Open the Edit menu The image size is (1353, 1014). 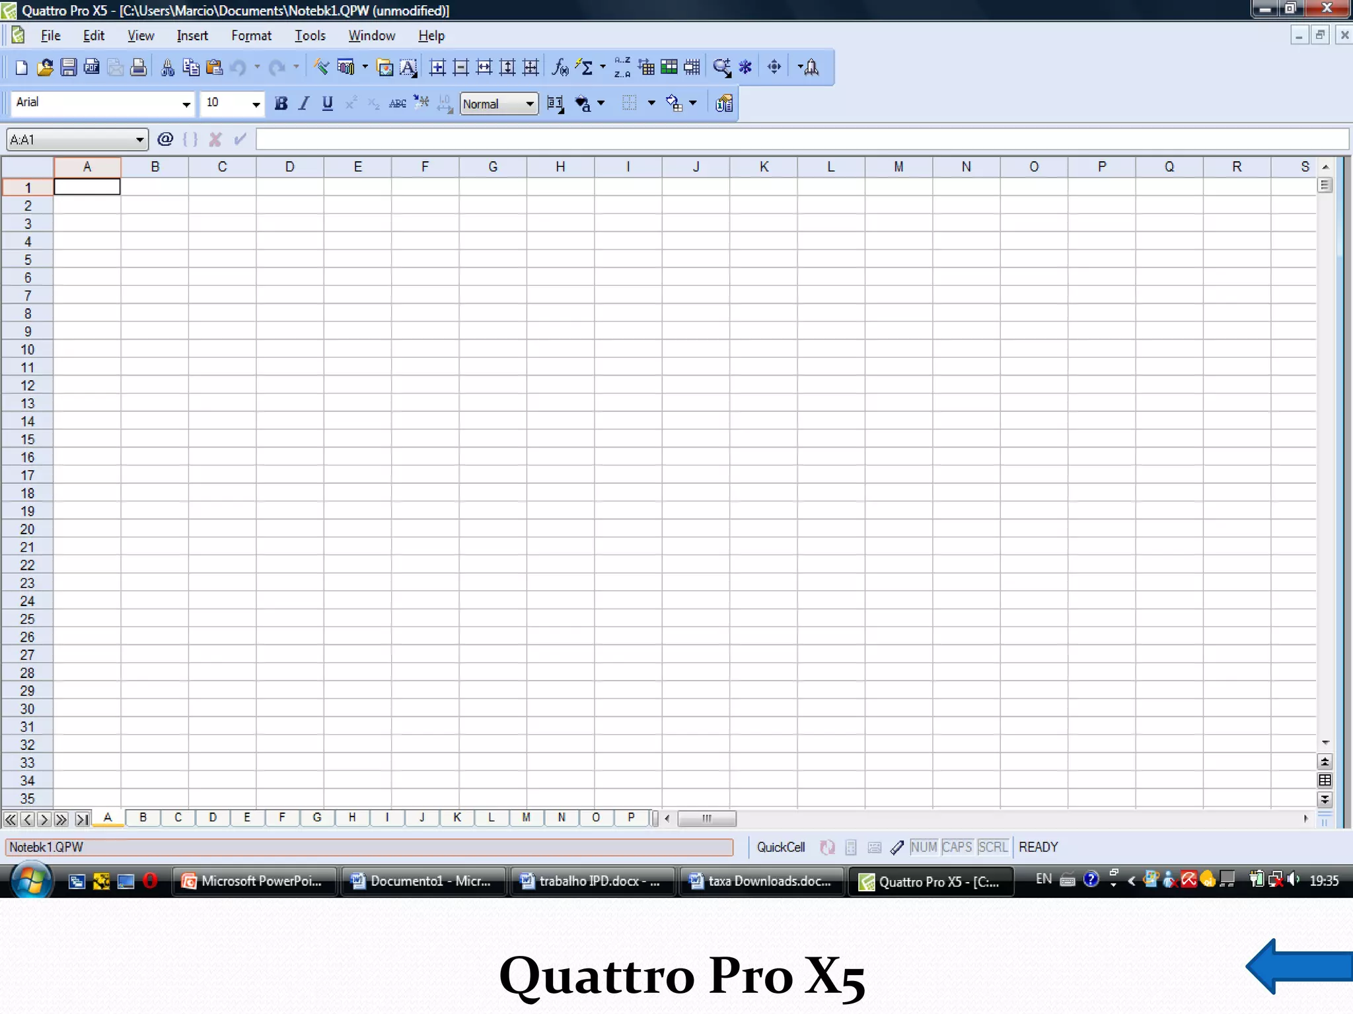pyautogui.click(x=94, y=36)
